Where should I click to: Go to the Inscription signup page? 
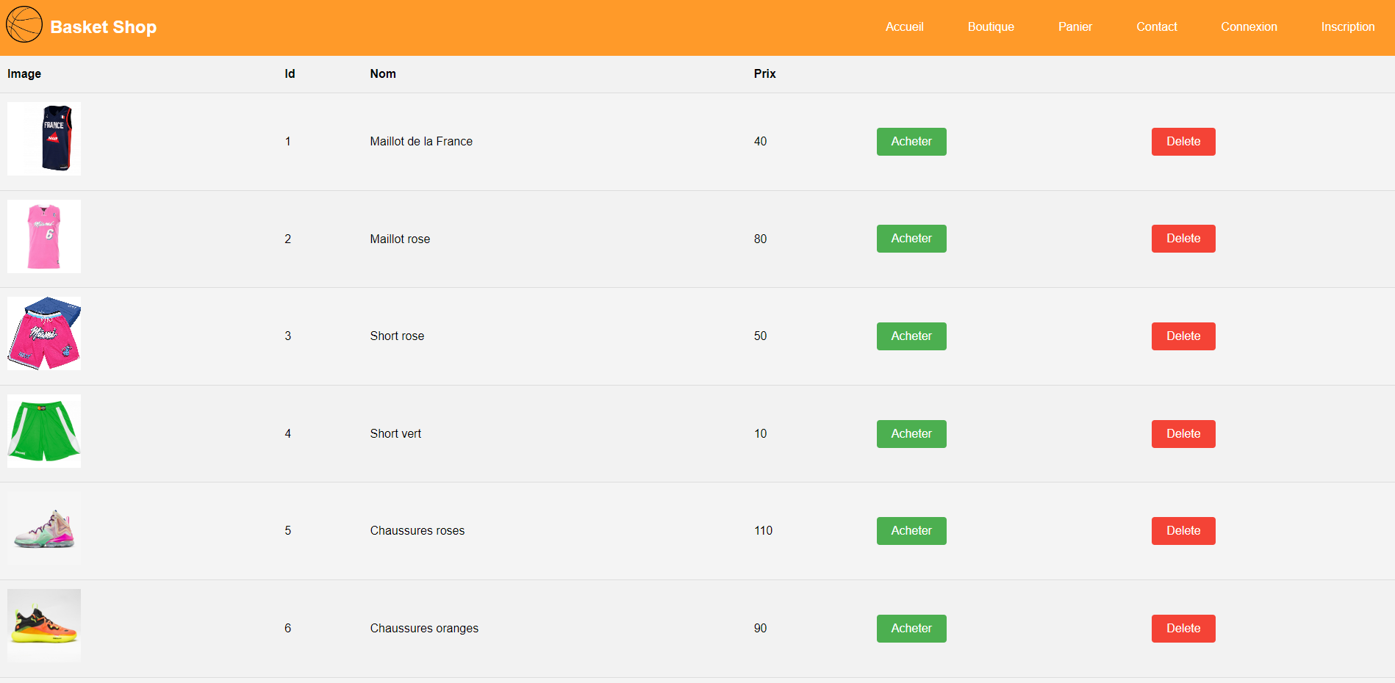pos(1348,26)
